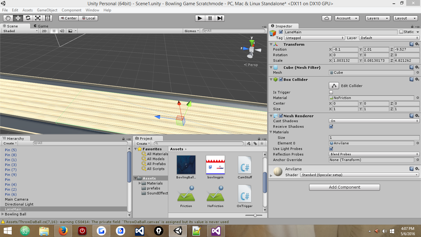Open the Layers dropdown in toolbar
This screenshot has height=237, width=421.
coord(378,18)
